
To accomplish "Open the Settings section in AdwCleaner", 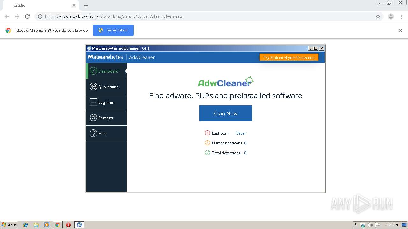I will coord(106,118).
